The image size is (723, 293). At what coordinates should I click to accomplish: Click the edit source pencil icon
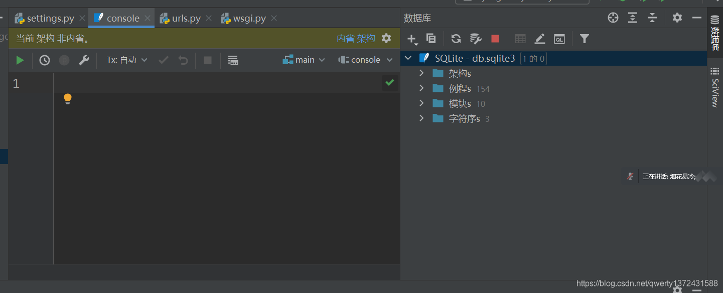tap(540, 39)
